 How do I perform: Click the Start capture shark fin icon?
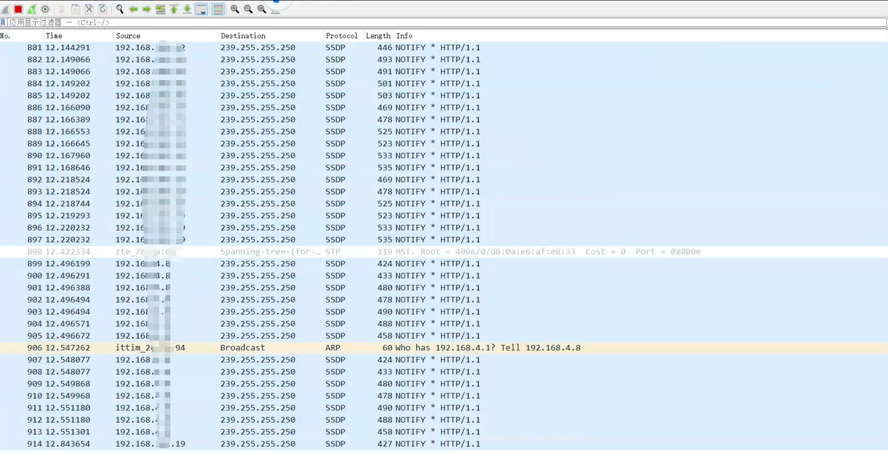pos(6,9)
